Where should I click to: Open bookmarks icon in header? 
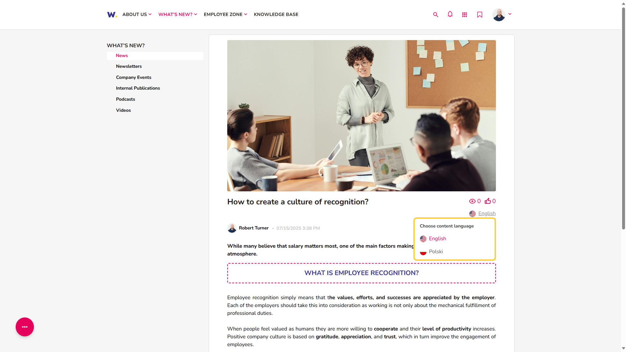480,15
